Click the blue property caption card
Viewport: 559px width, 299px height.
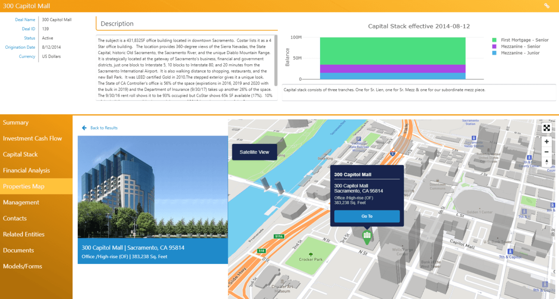pyautogui.click(x=153, y=251)
